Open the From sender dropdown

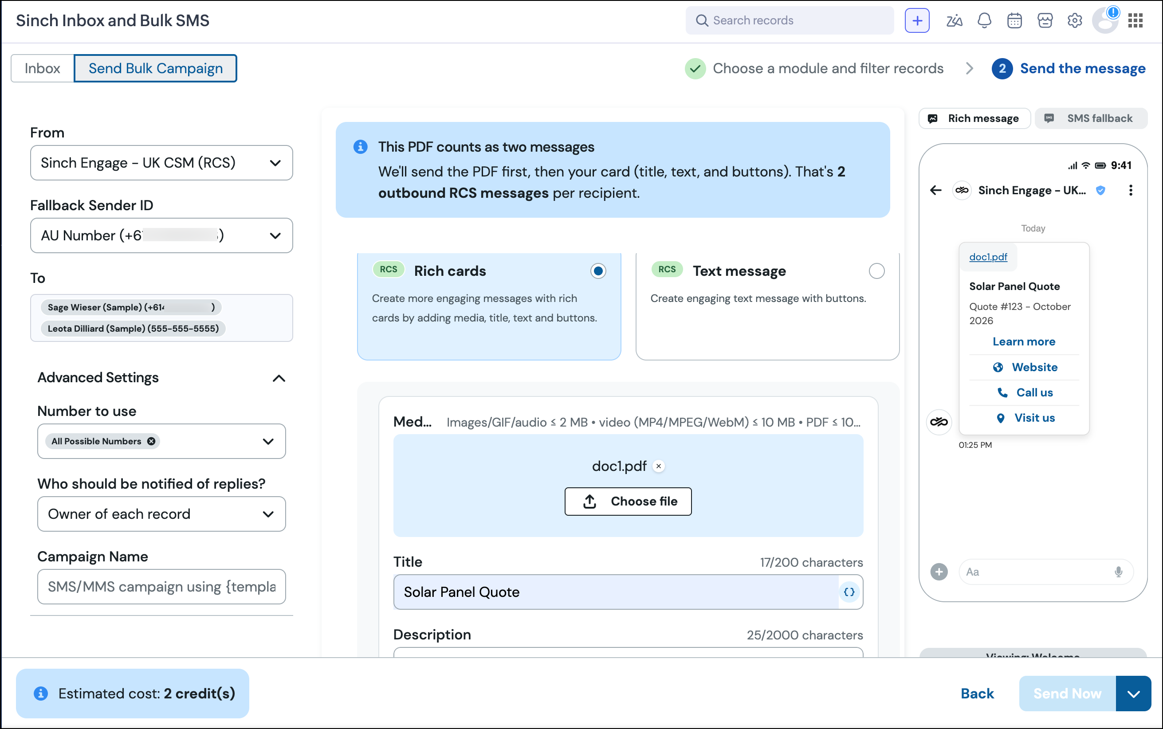pyautogui.click(x=161, y=163)
